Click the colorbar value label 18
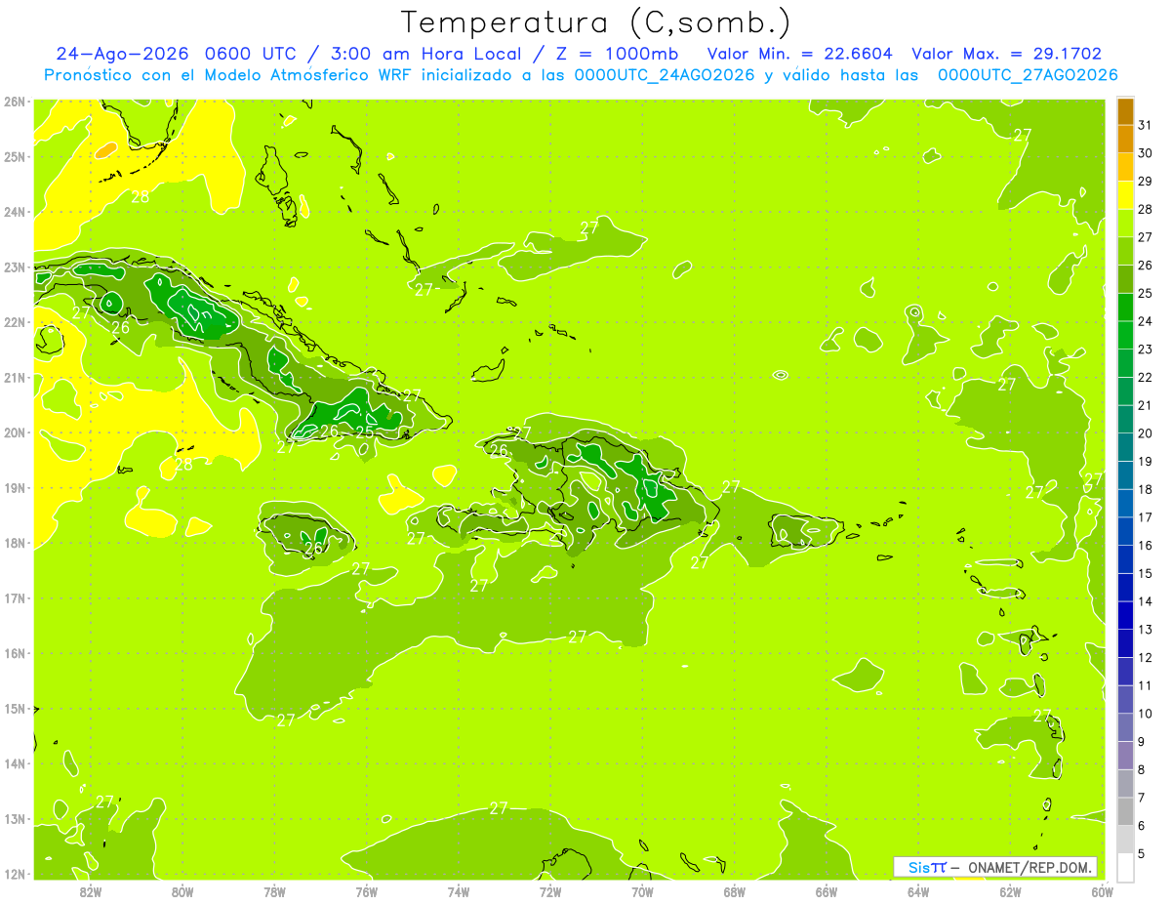1171x905 pixels. (x=1145, y=489)
